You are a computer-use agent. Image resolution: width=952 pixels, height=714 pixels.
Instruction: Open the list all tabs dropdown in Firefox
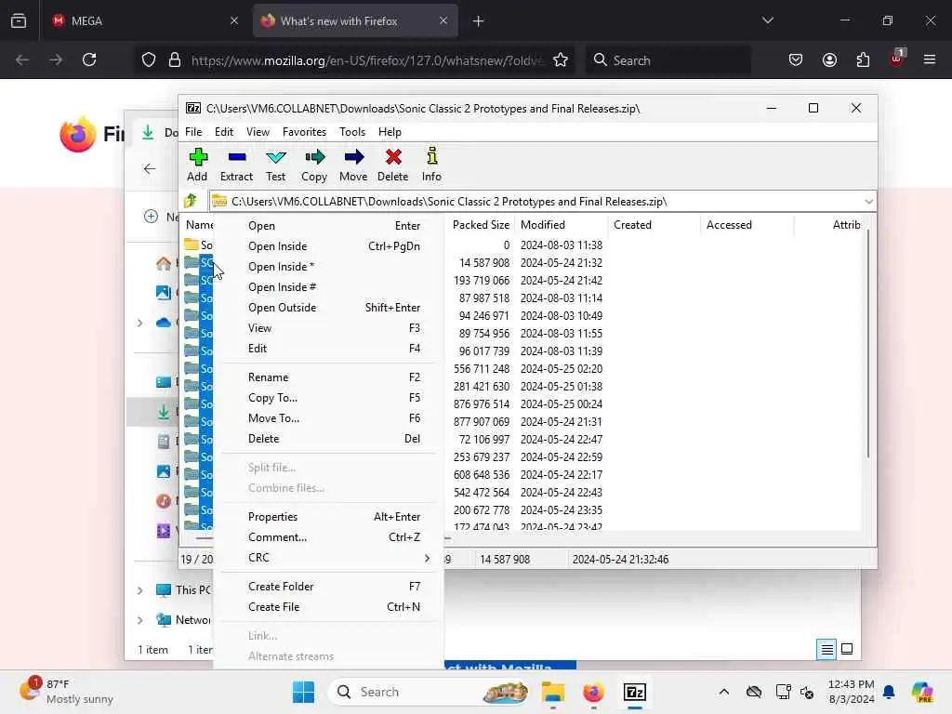[x=768, y=20]
